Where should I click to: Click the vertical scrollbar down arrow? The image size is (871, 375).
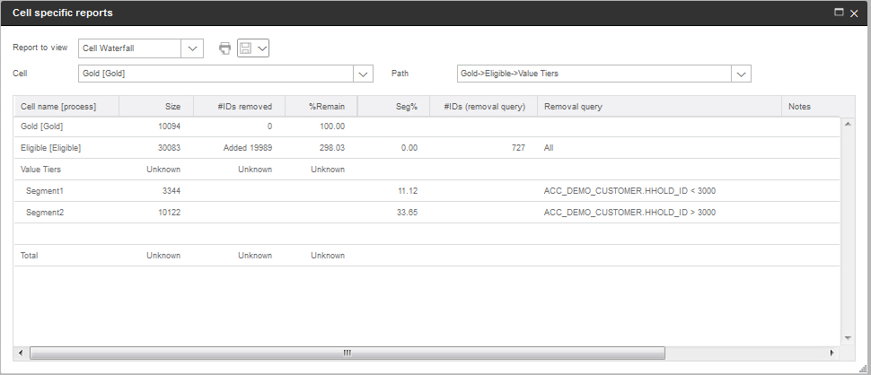[x=848, y=337]
